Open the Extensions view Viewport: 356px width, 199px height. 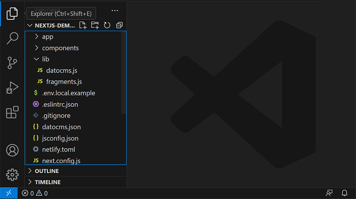click(12, 112)
